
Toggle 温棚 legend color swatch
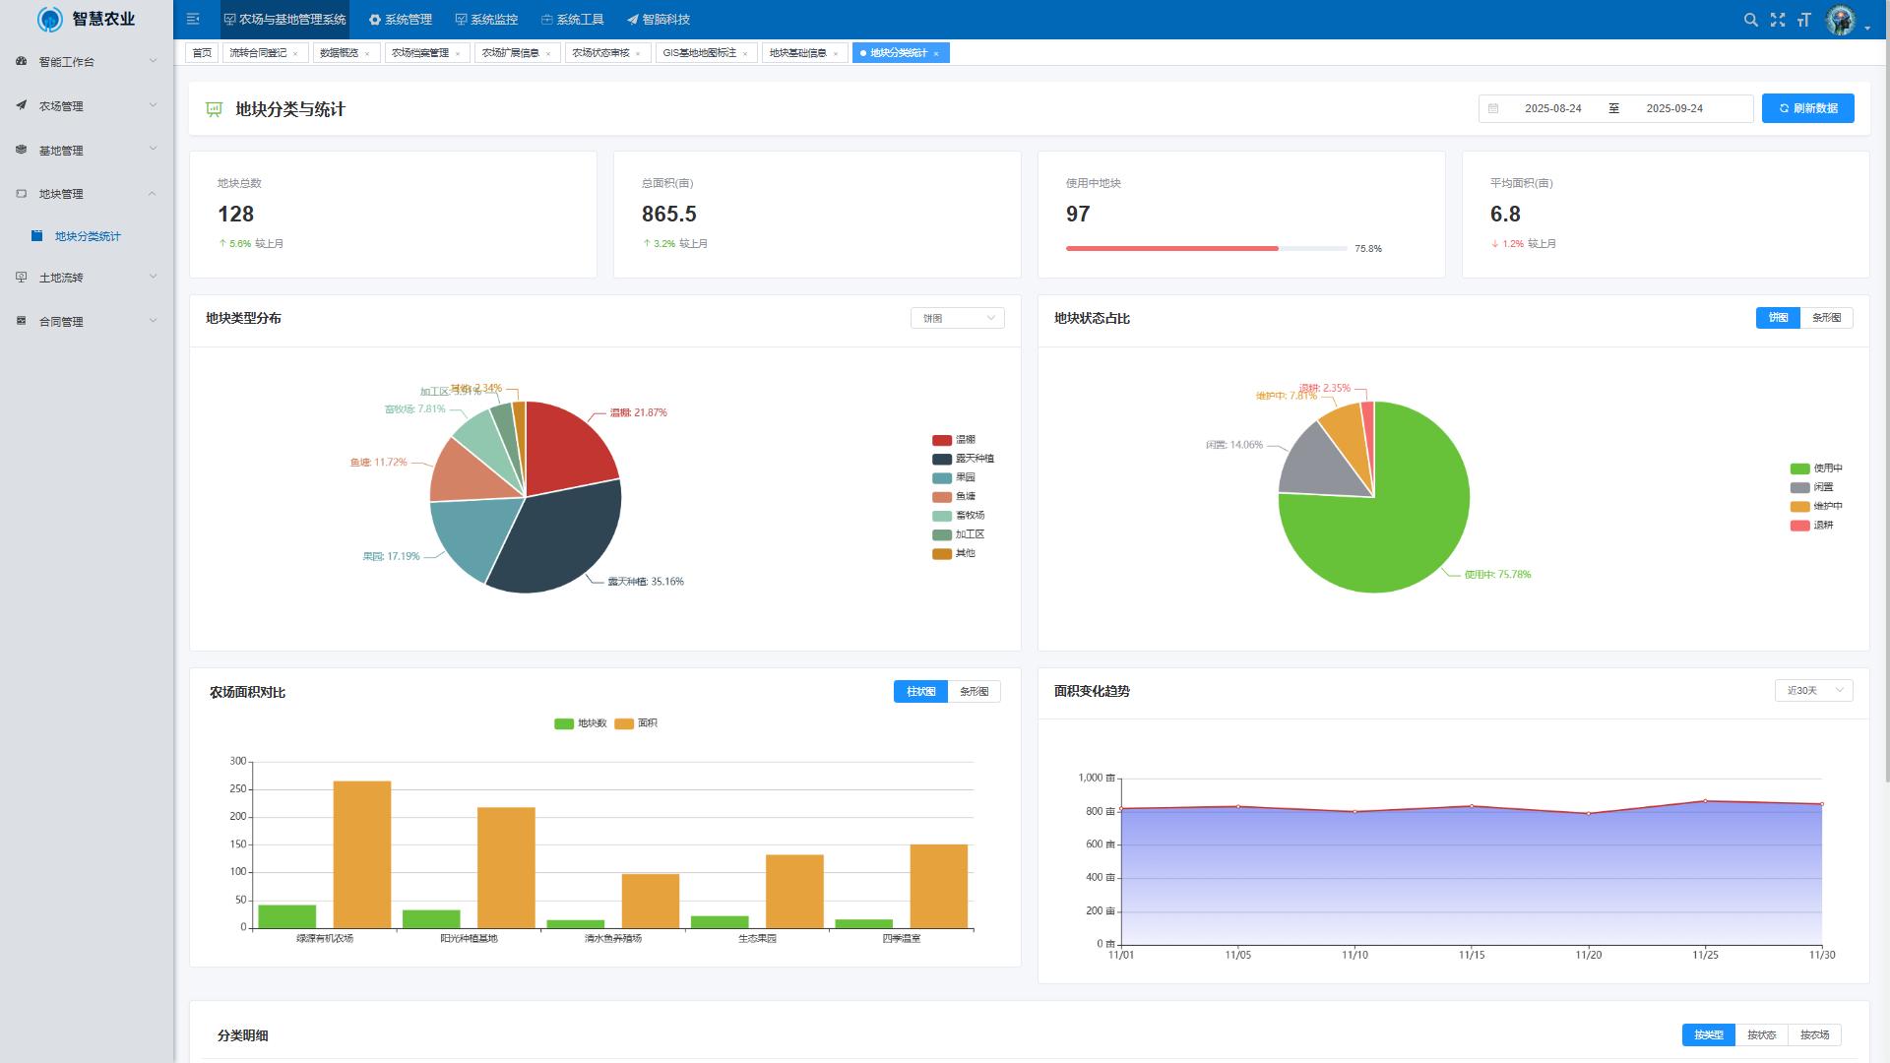coord(941,440)
